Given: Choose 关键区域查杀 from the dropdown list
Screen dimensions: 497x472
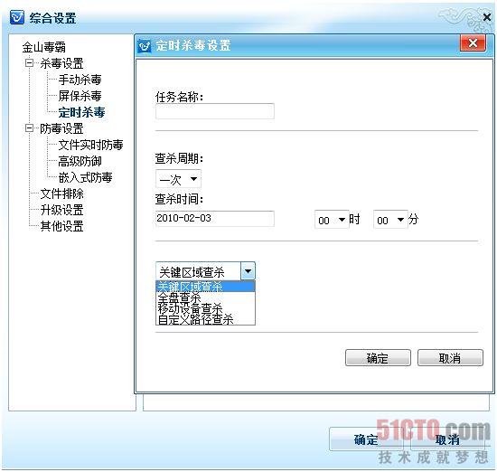Looking at the screenshot, I should [x=205, y=287].
